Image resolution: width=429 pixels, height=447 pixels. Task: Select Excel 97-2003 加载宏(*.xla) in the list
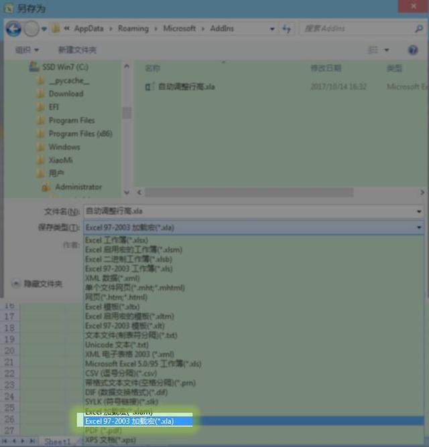254,421
